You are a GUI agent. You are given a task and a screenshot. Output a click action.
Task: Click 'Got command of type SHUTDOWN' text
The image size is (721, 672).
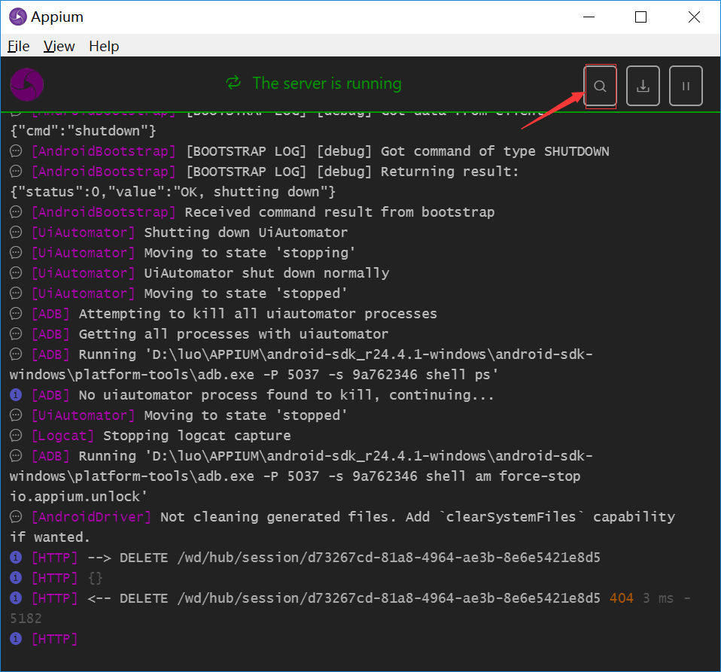(x=494, y=151)
